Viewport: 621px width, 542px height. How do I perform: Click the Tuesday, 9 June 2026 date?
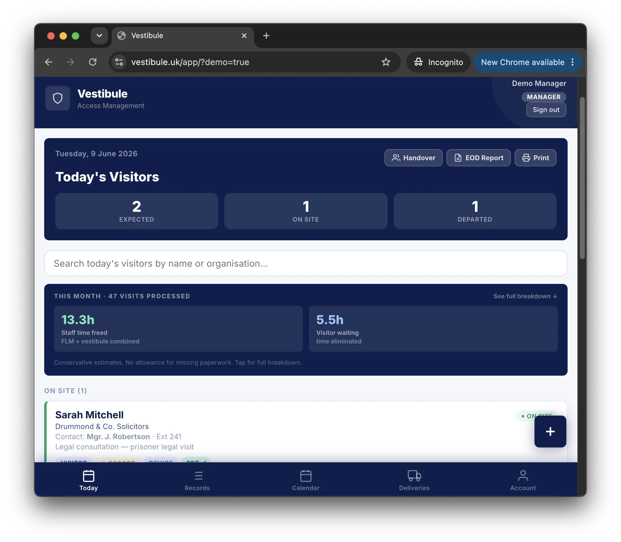coord(96,153)
